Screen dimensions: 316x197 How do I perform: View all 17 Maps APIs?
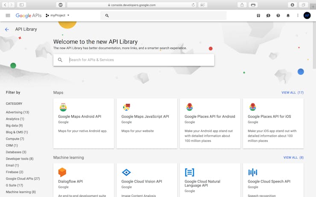pos(293,93)
